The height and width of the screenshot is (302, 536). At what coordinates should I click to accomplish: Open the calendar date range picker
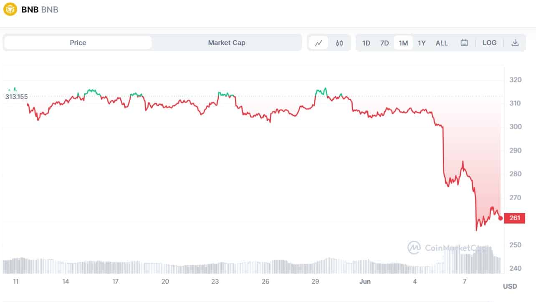[x=464, y=43]
